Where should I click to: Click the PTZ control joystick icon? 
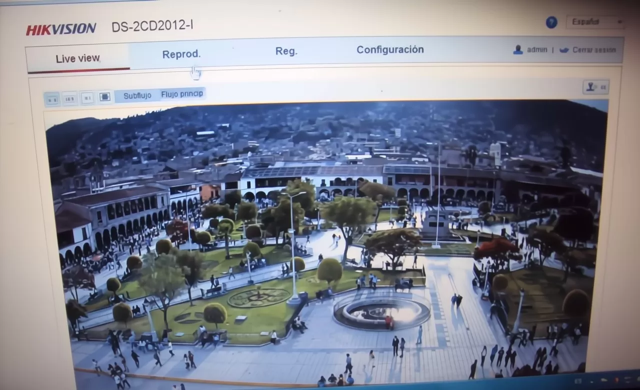point(595,87)
